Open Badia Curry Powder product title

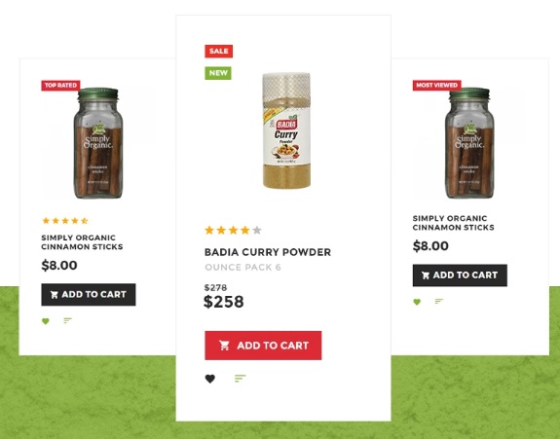(x=268, y=252)
